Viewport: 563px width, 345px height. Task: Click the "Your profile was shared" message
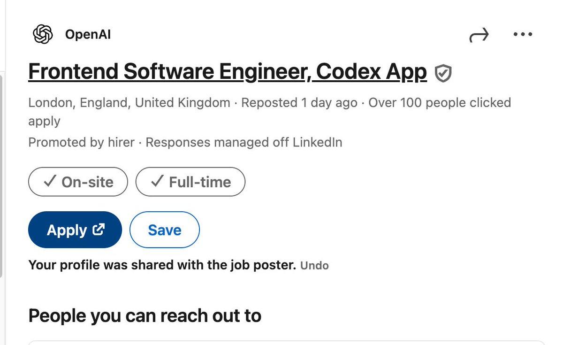pyautogui.click(x=162, y=265)
